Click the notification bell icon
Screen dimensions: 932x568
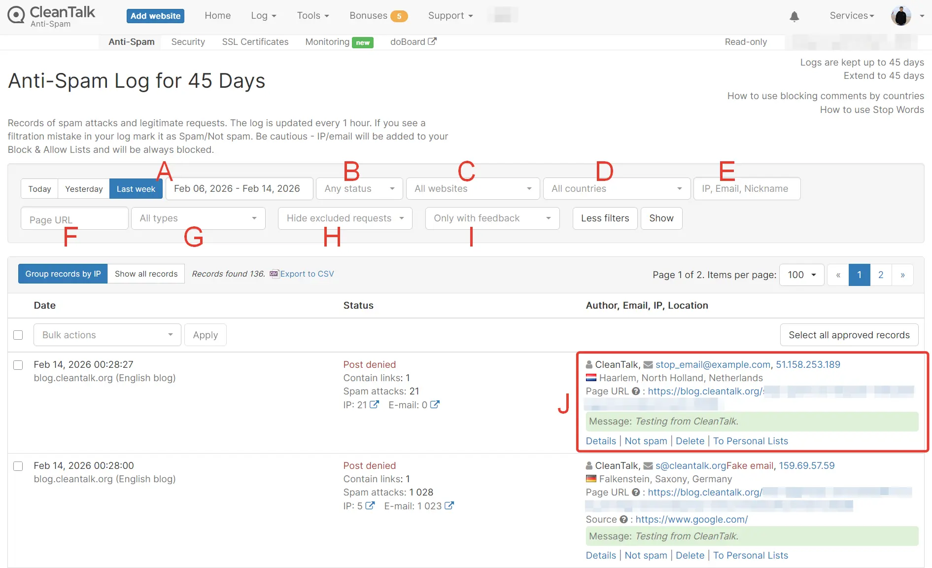[x=794, y=16]
